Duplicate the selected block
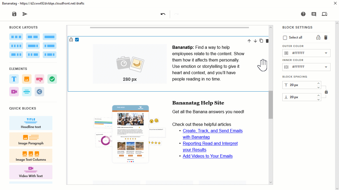Image resolution: width=339 pixels, height=190 pixels. 261,41
